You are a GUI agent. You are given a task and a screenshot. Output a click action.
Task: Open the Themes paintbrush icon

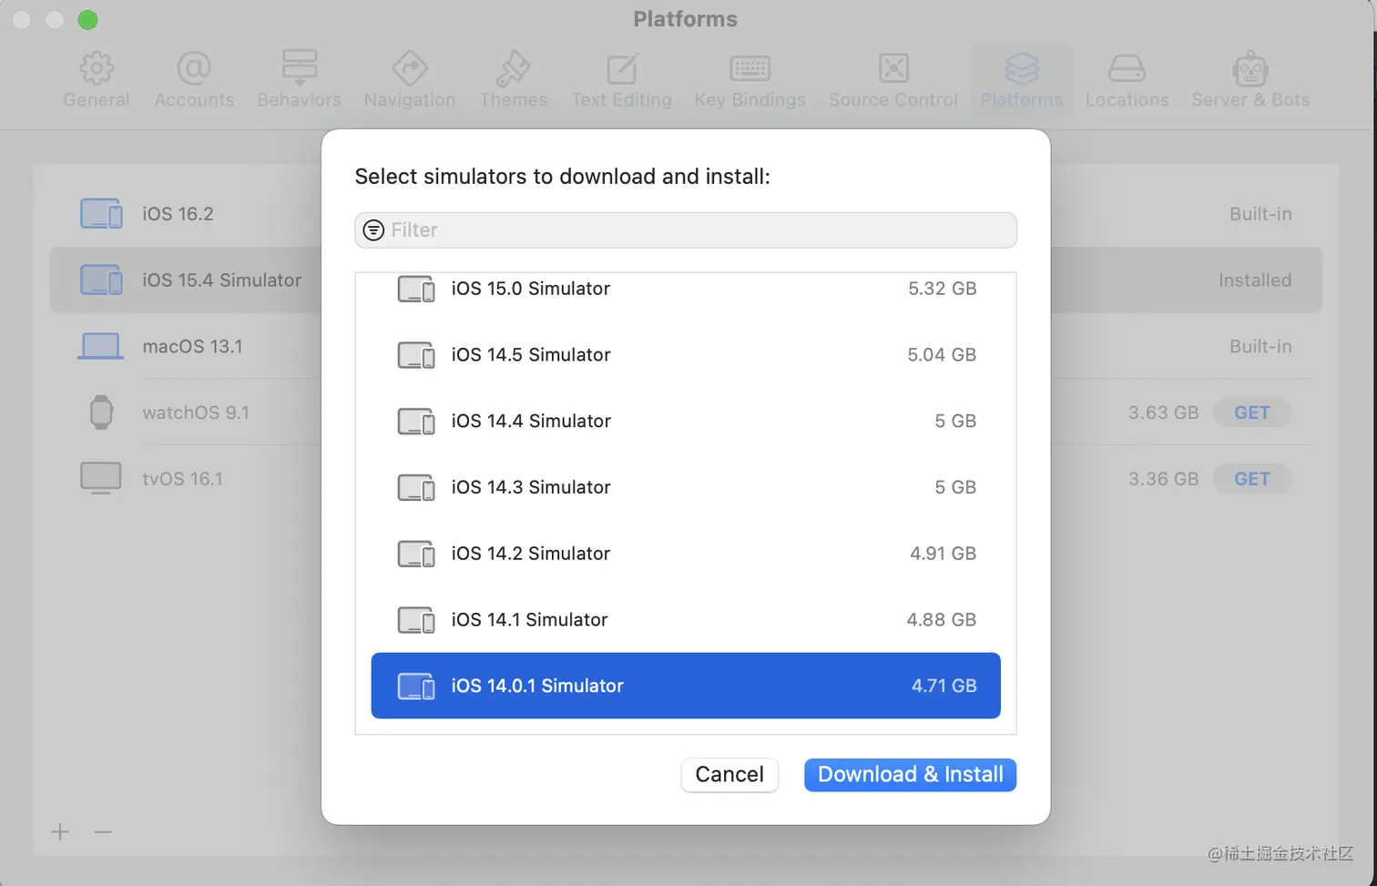[514, 68]
